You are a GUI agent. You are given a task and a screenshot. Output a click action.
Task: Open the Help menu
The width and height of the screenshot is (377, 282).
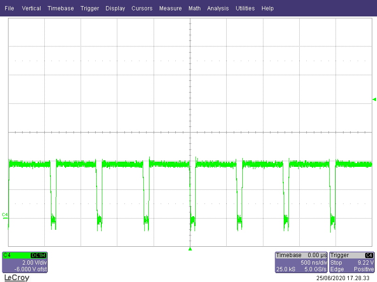268,8
